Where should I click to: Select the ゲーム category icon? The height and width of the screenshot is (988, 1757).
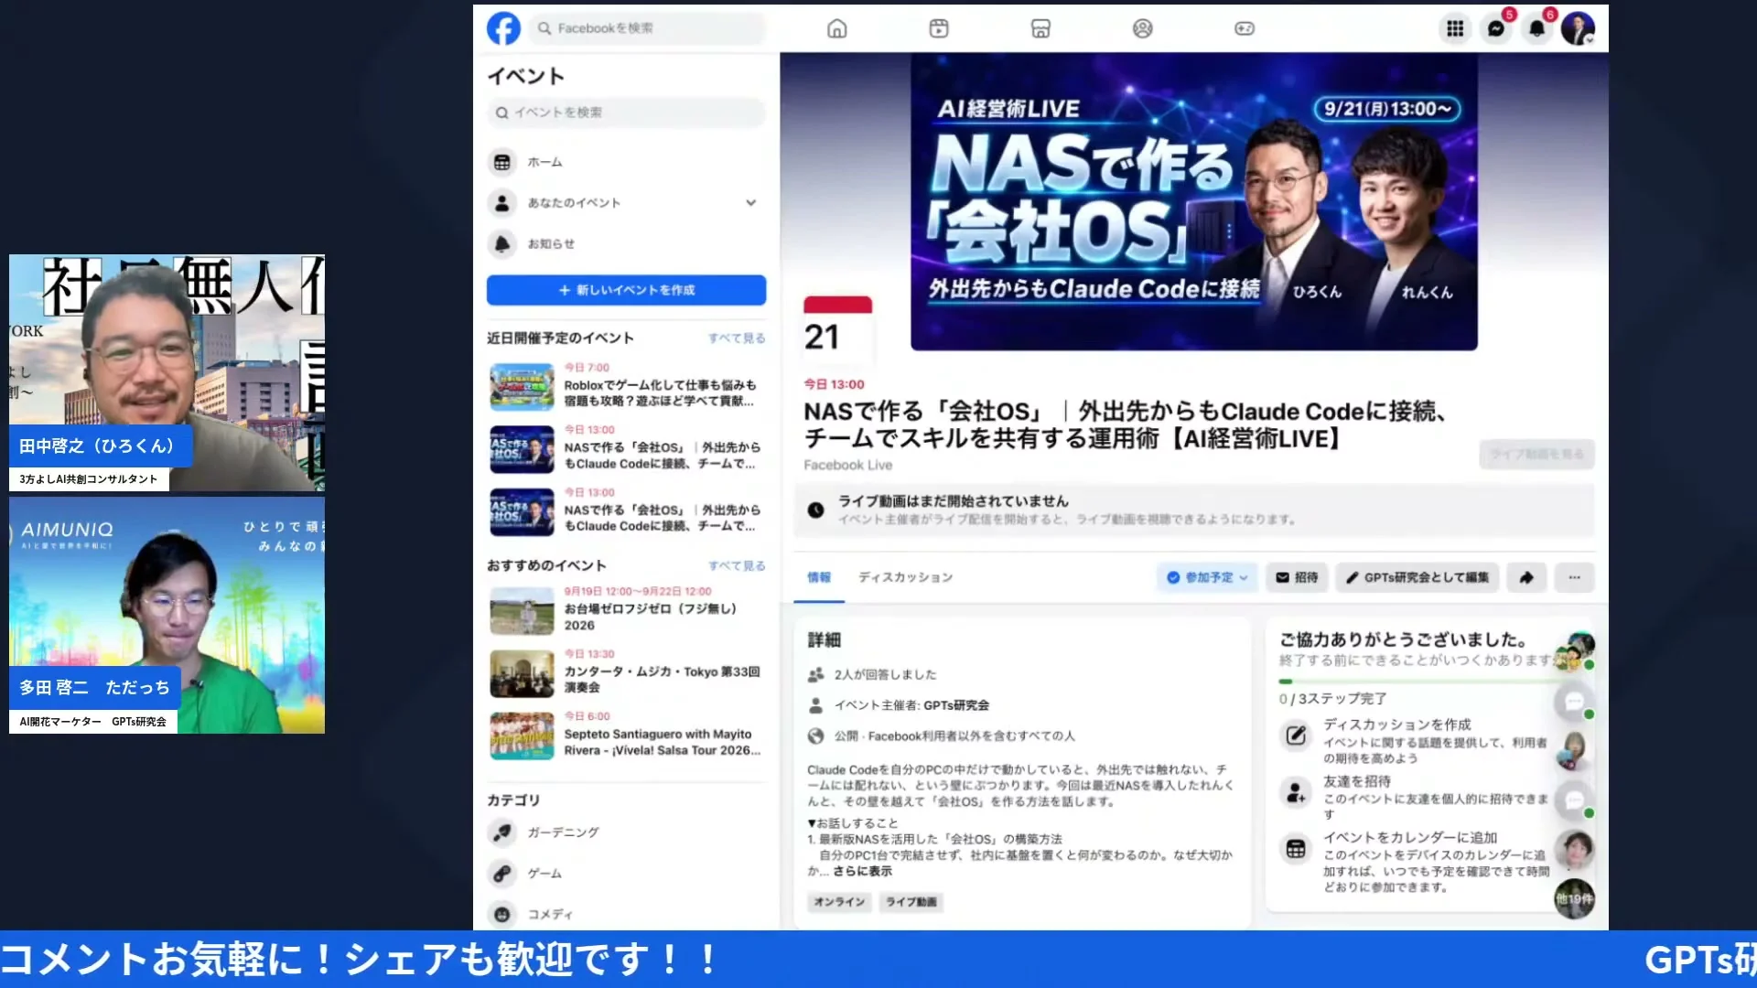coord(501,874)
